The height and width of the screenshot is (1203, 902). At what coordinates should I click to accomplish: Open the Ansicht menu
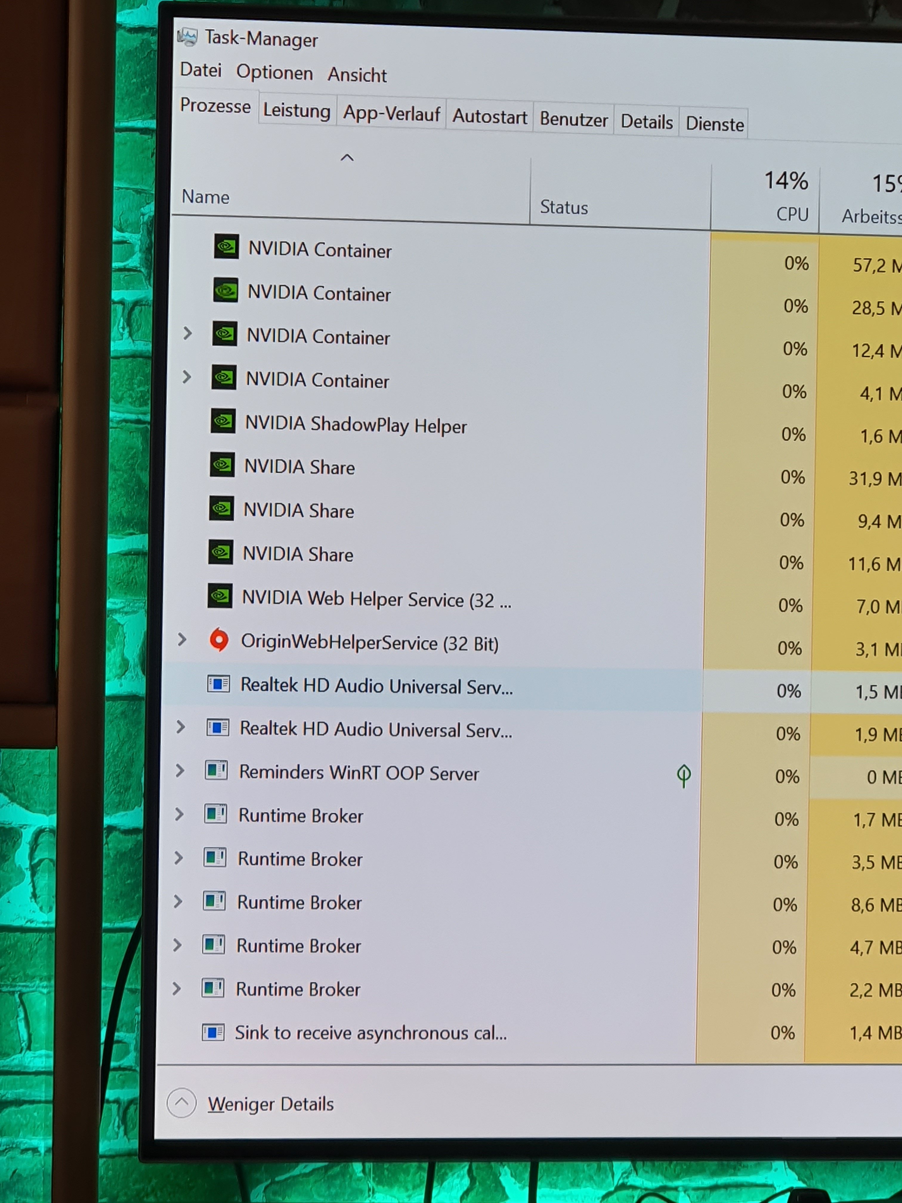pos(357,75)
